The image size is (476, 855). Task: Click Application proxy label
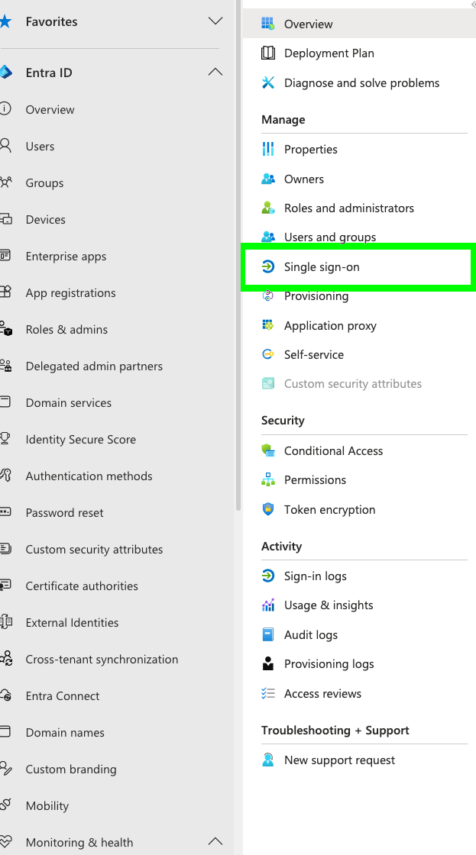[x=330, y=325]
